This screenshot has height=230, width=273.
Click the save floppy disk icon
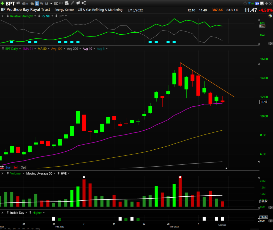(x=262, y=3)
